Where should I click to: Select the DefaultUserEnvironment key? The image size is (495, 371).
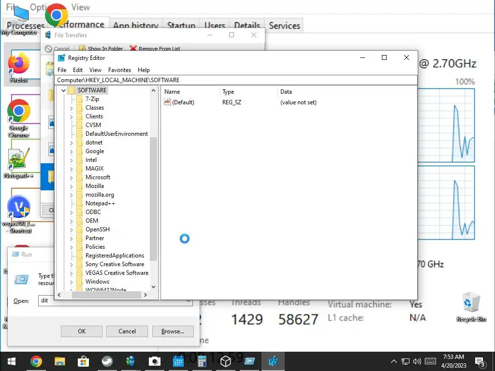[x=116, y=134]
